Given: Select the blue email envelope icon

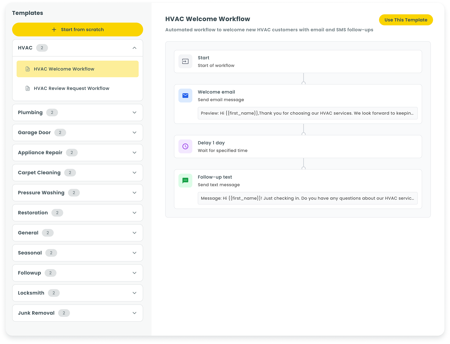Looking at the screenshot, I should (x=185, y=95).
